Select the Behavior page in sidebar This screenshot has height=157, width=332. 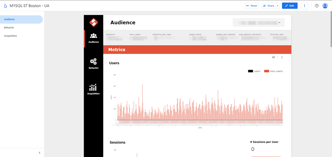[x=9, y=27]
